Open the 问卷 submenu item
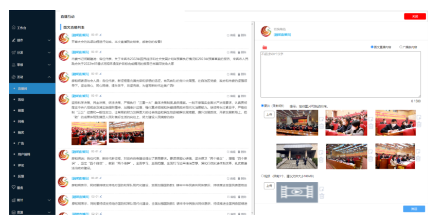Screen dimensions: 441x224 click(32, 122)
